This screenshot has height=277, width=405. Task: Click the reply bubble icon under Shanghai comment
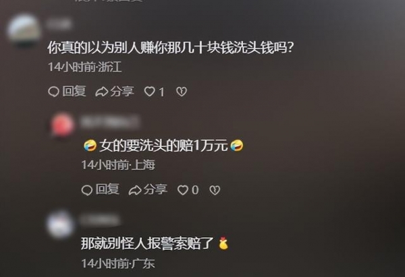coord(87,190)
